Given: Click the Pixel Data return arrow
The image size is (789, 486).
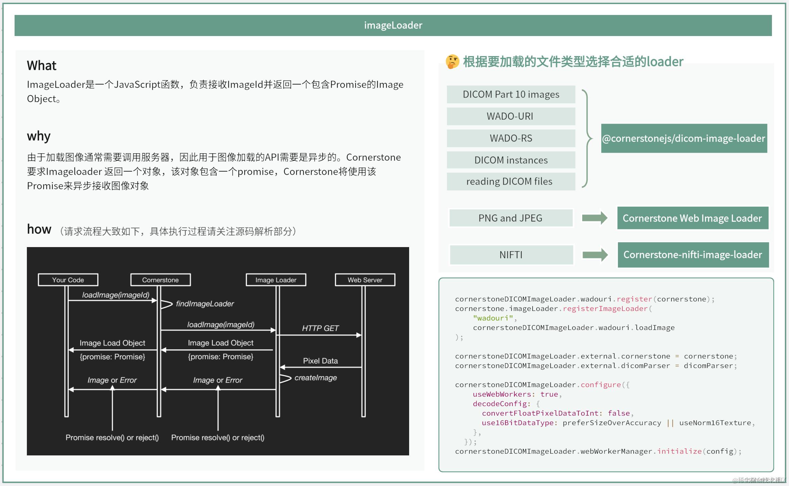Looking at the screenshot, I should coord(320,367).
